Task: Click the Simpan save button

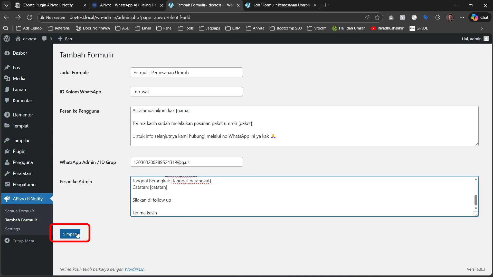Action: coord(70,234)
